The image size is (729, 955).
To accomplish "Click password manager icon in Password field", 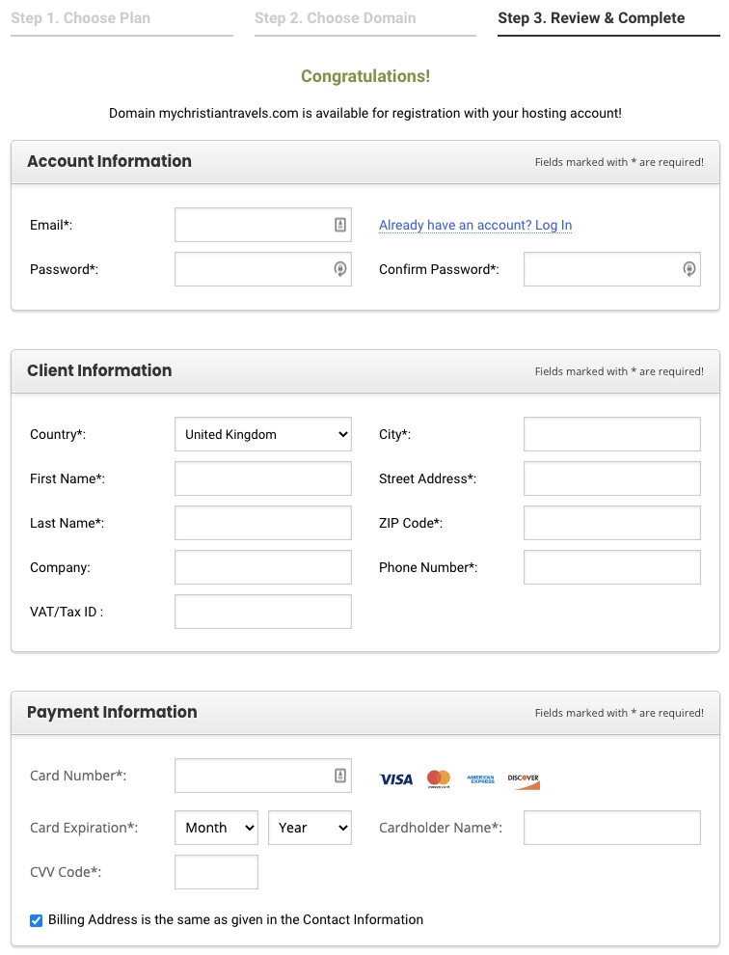I will point(339,268).
